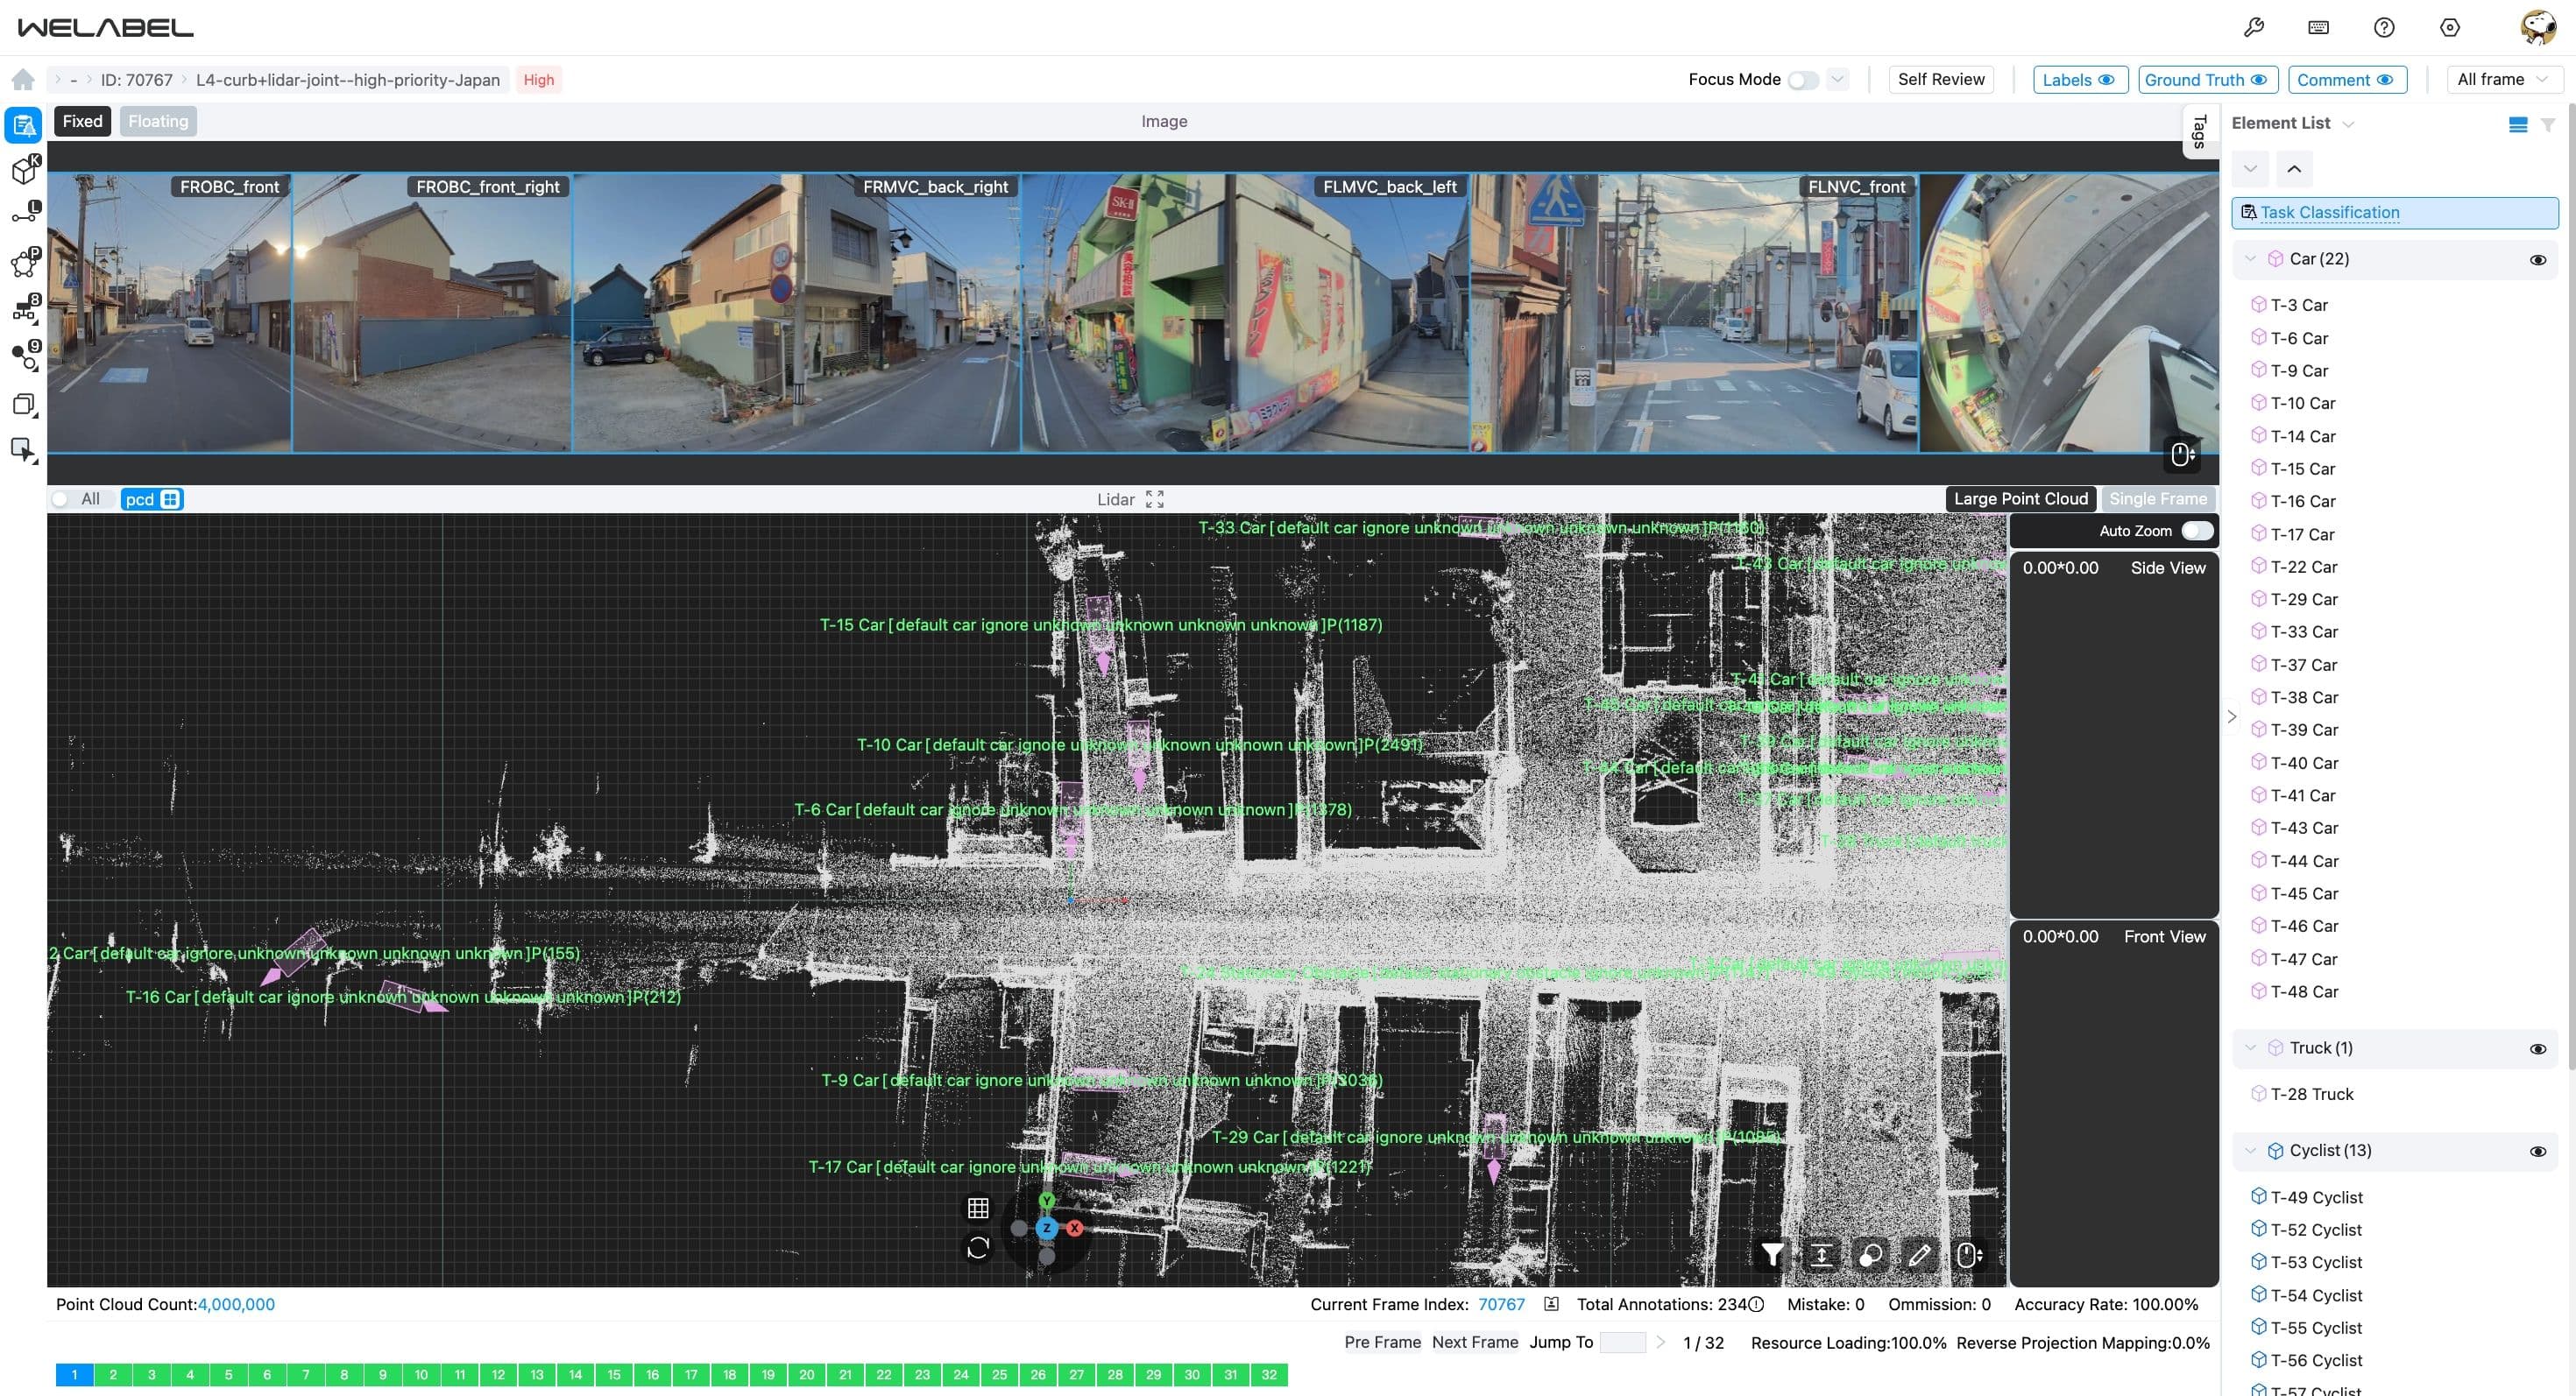Switch to Single Frame point cloud mode
The image size is (2576, 1396).
(x=2157, y=498)
